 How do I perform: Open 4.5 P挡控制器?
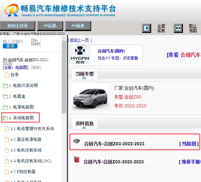pyautogui.click(x=23, y=172)
